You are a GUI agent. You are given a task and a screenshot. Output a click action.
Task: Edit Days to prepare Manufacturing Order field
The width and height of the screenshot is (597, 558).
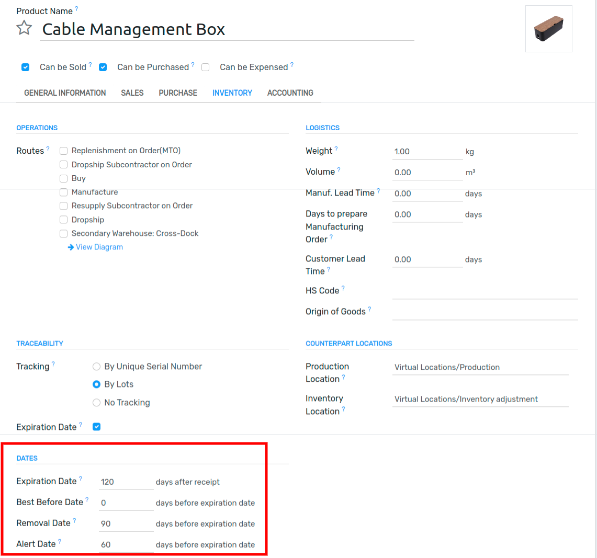coord(427,214)
